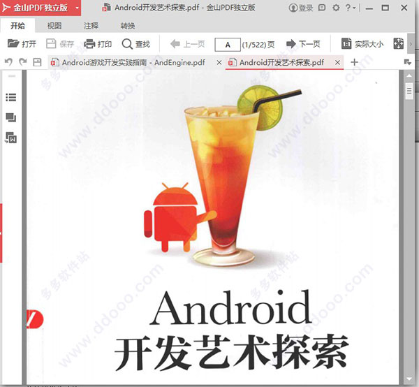The height and width of the screenshot is (387, 419).
Task: Click the scrollbar down arrow
Action: click(x=409, y=379)
